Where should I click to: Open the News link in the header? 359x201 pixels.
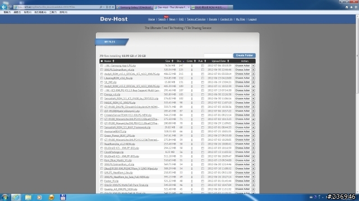pos(172,20)
